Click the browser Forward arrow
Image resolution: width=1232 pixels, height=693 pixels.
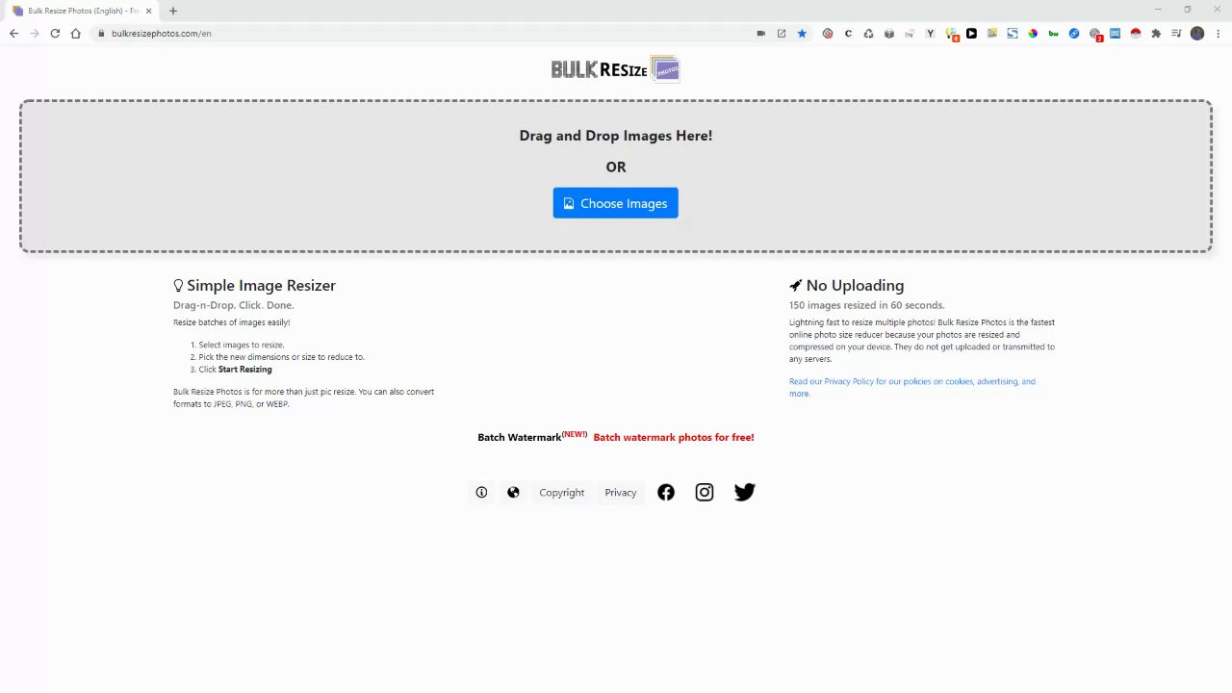click(35, 33)
